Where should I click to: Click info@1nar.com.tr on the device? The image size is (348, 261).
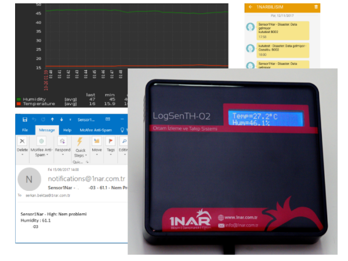click(x=242, y=225)
